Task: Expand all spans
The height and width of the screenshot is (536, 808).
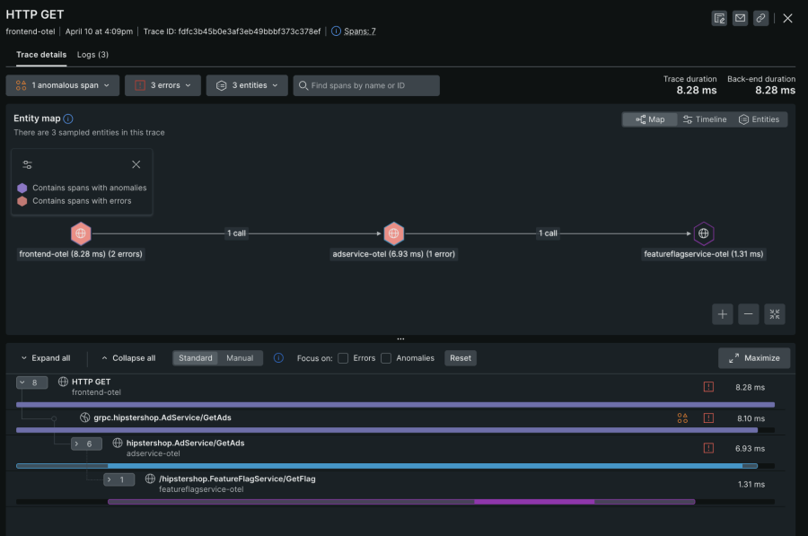Action: click(46, 358)
